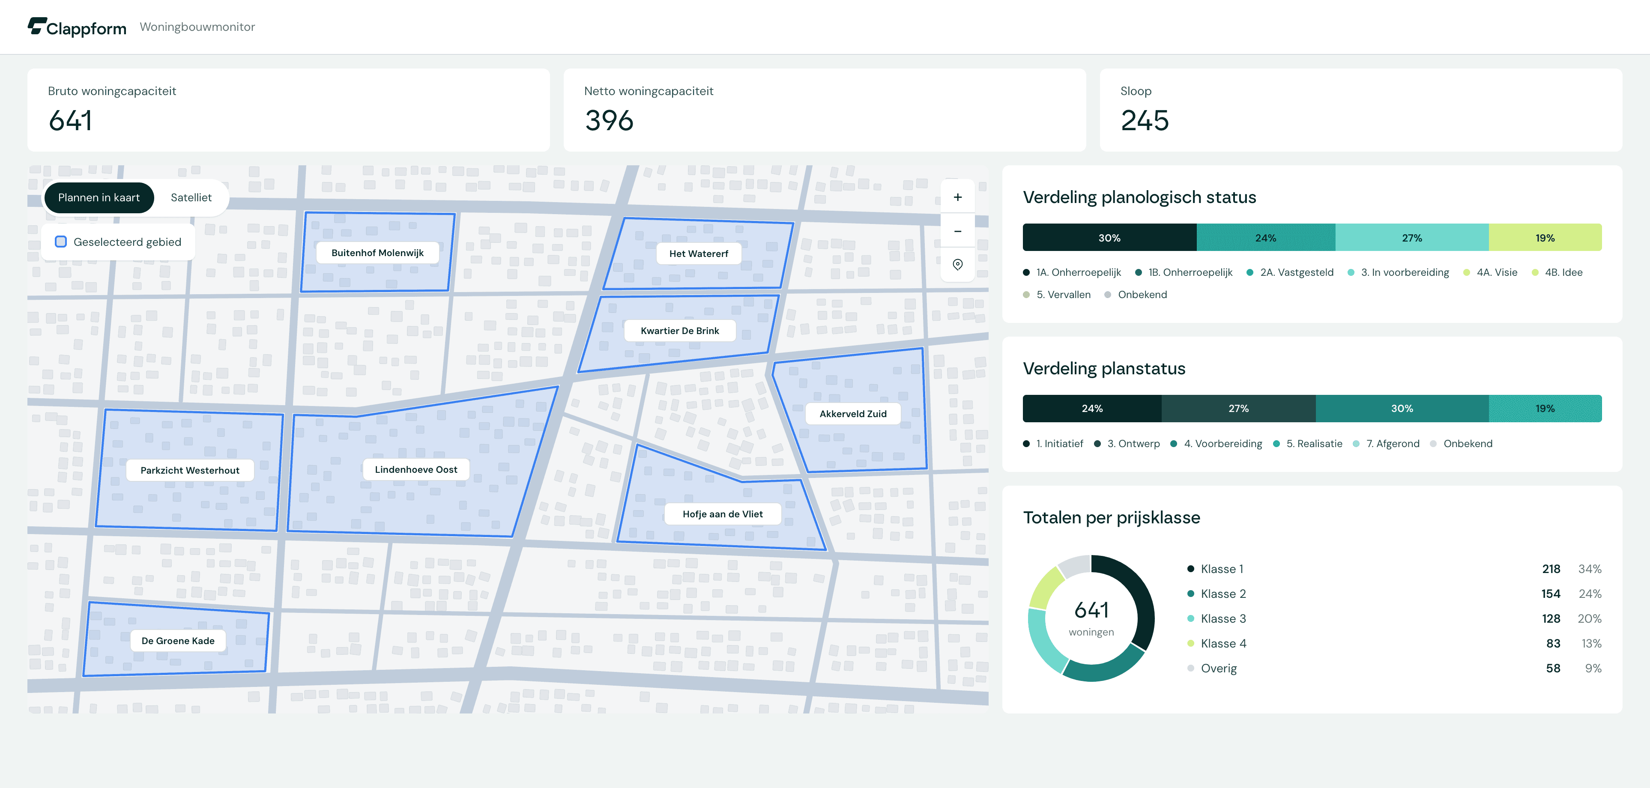
Task: Toggle 5. Vervallen legend item
Action: tap(1057, 295)
